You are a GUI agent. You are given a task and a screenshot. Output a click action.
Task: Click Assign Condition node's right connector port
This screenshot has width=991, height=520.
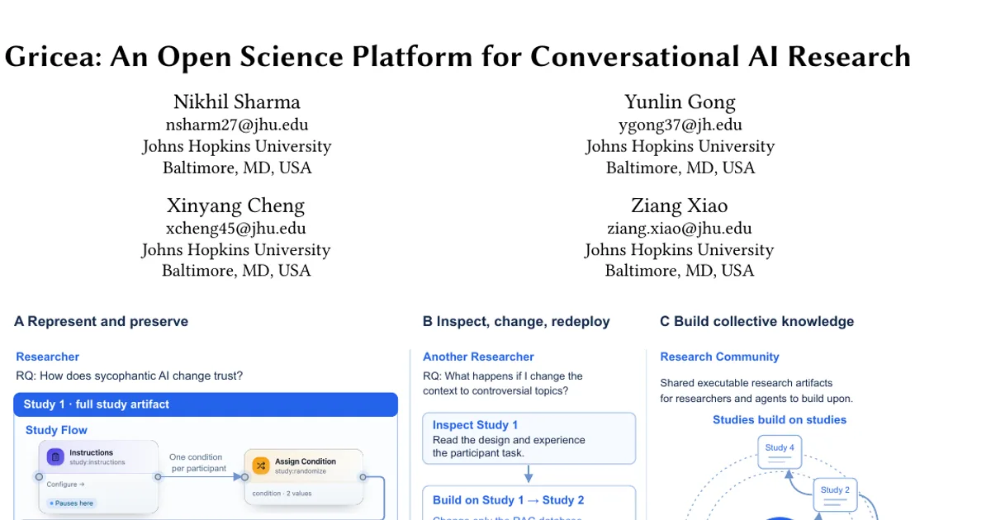point(363,476)
